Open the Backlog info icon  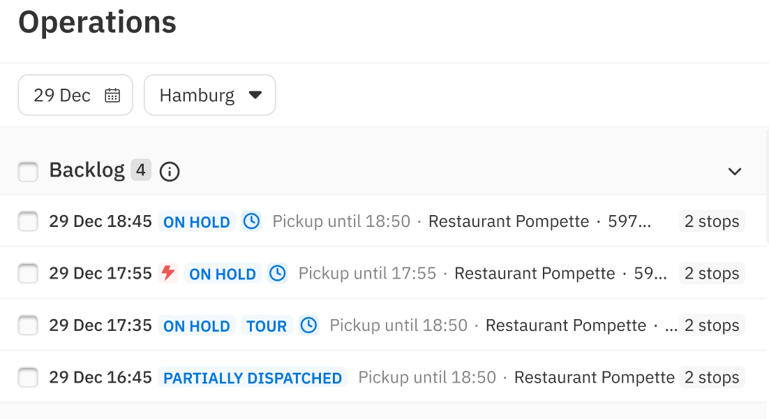click(x=170, y=172)
